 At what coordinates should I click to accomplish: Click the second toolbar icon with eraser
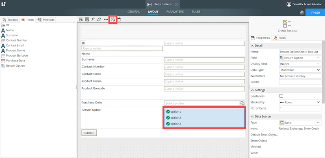click(x=87, y=19)
